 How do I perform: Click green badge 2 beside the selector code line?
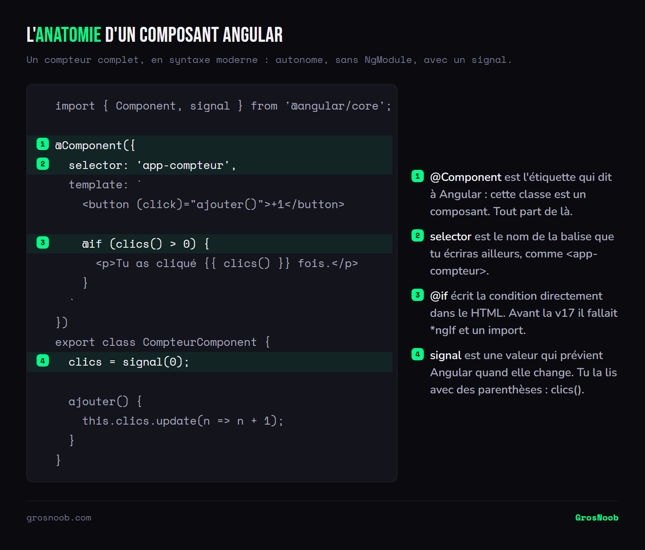[43, 164]
